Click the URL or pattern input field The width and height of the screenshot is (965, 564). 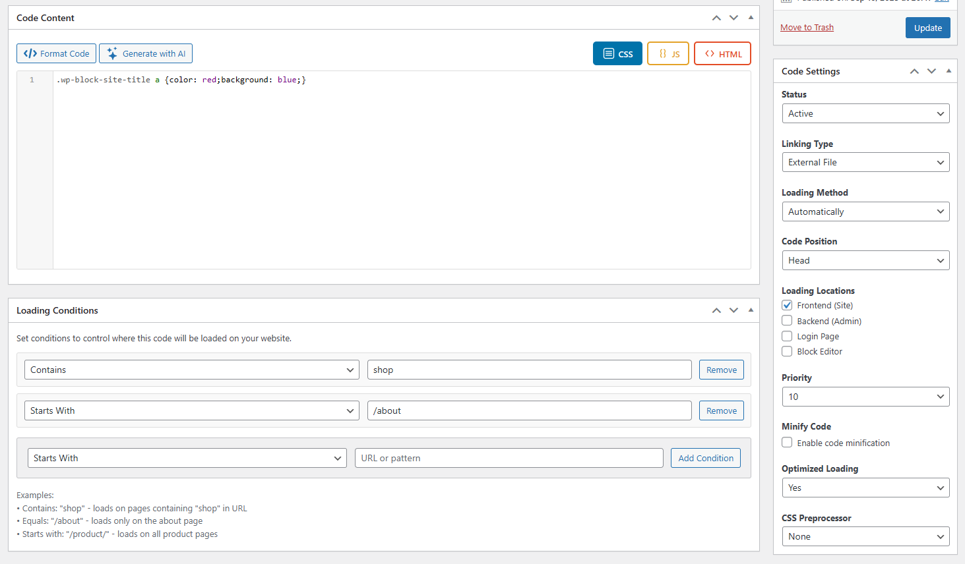[x=509, y=458]
